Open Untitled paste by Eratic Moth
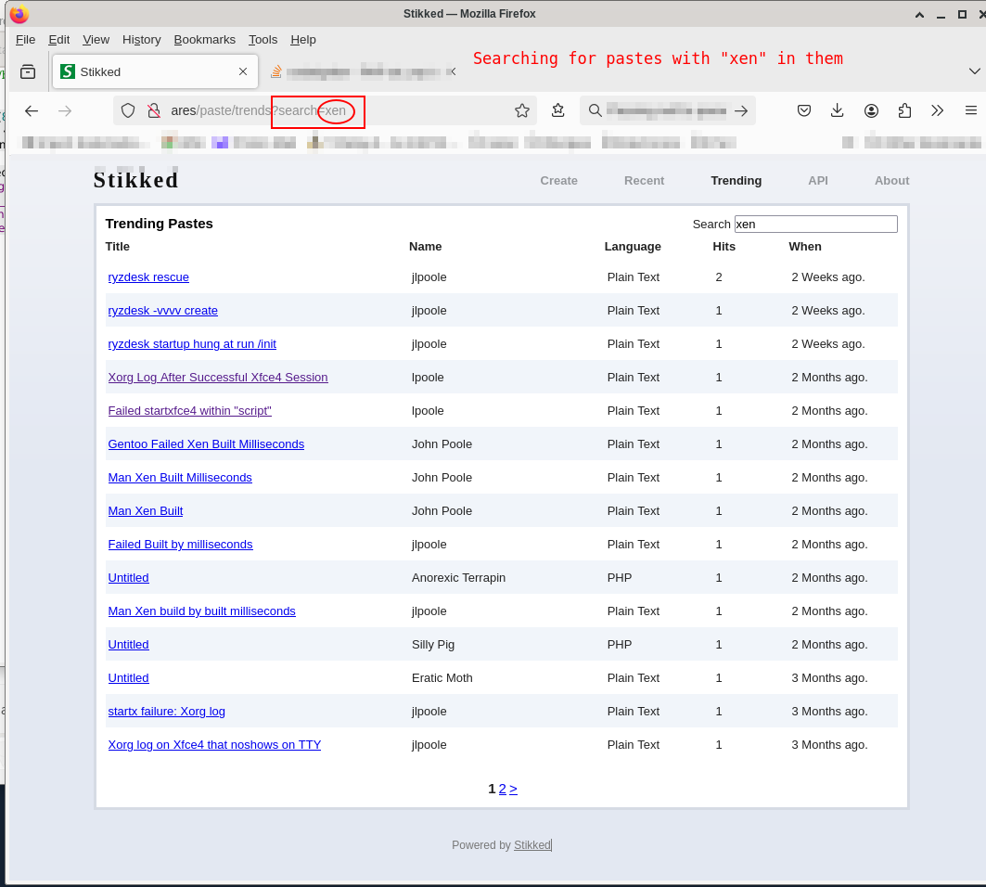 pyautogui.click(x=128, y=677)
